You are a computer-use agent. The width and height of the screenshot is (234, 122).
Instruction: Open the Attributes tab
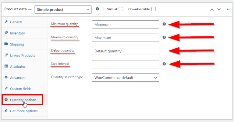(x=18, y=66)
